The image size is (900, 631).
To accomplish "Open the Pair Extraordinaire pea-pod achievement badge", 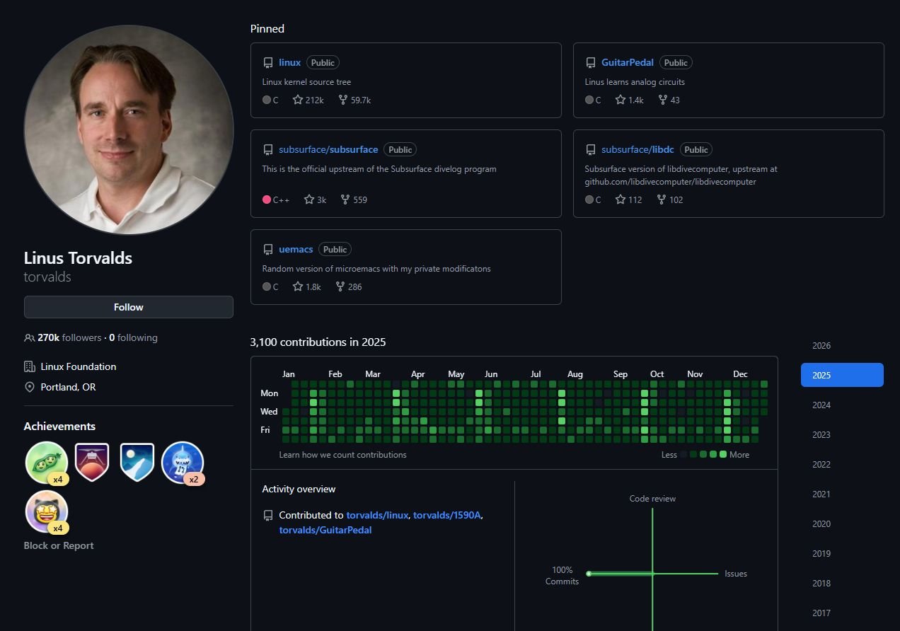I will [47, 463].
